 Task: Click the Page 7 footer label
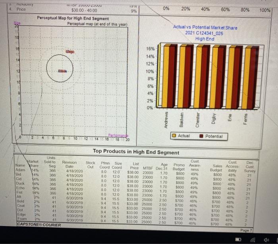246,231
